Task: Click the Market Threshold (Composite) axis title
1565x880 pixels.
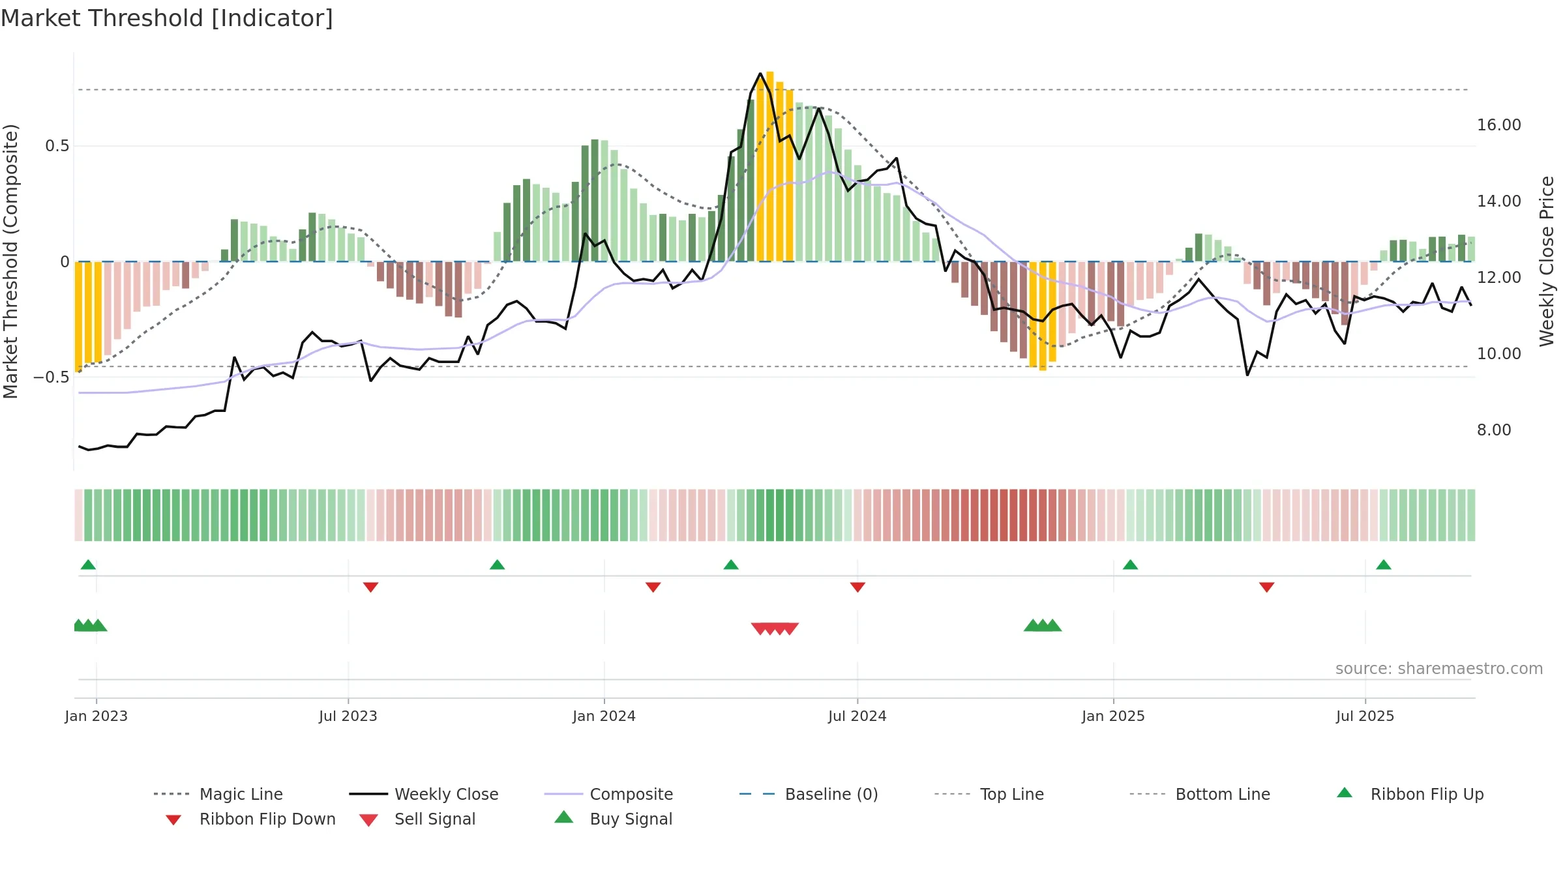Action: click(10, 261)
